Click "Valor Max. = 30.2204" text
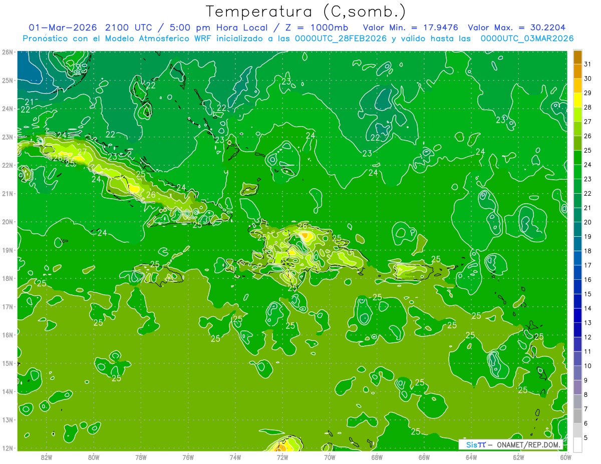This screenshot has height=464, width=601. coord(517,28)
